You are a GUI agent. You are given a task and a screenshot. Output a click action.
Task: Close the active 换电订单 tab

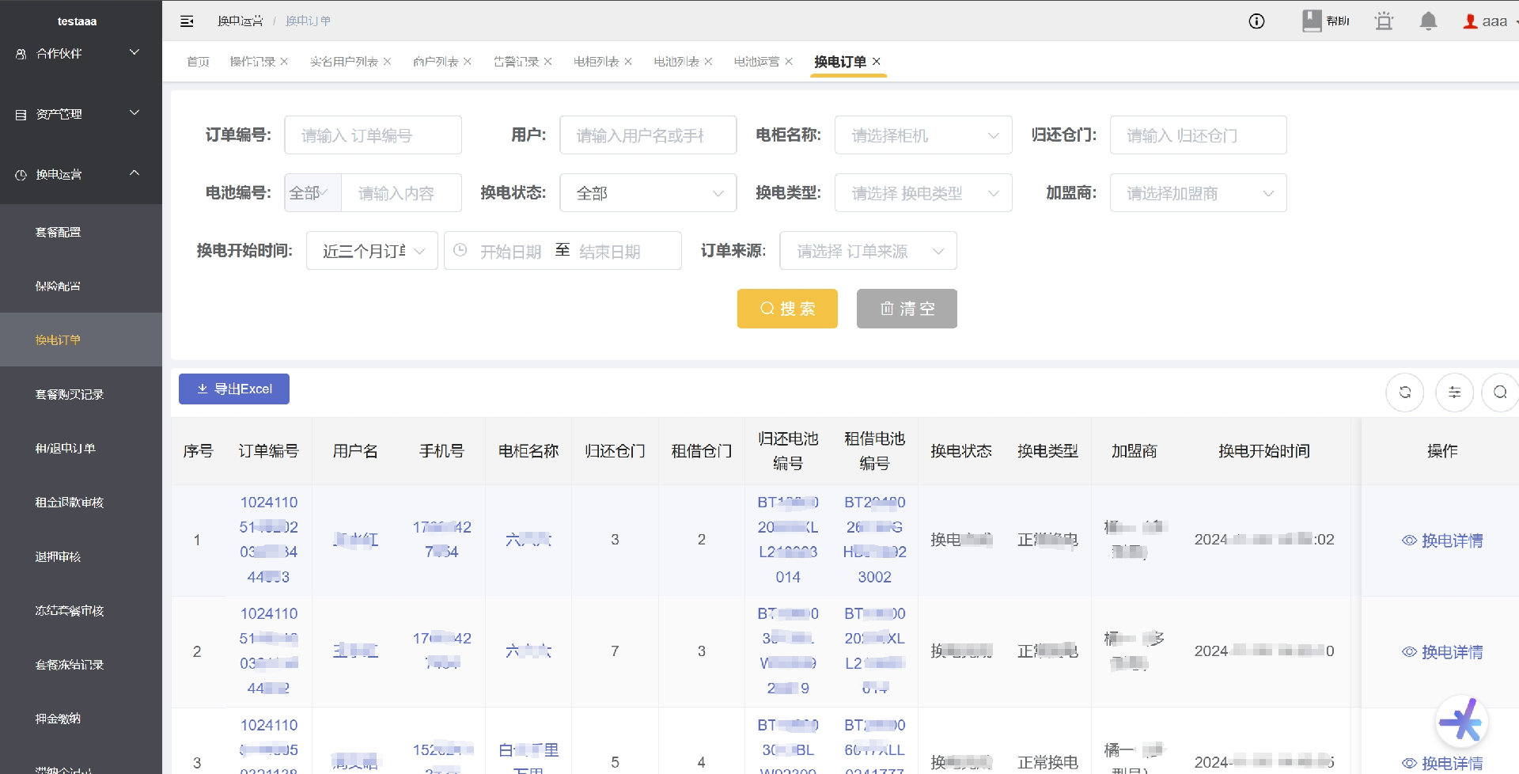[x=877, y=61]
